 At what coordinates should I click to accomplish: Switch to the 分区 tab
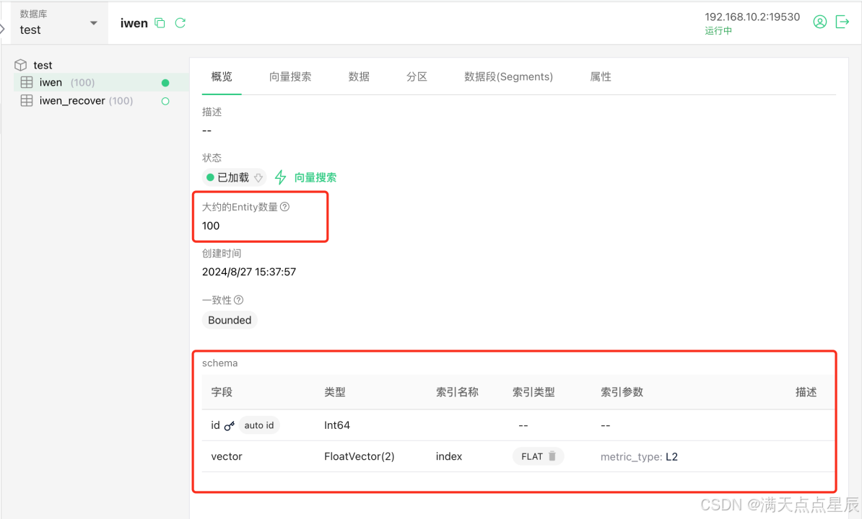[417, 77]
